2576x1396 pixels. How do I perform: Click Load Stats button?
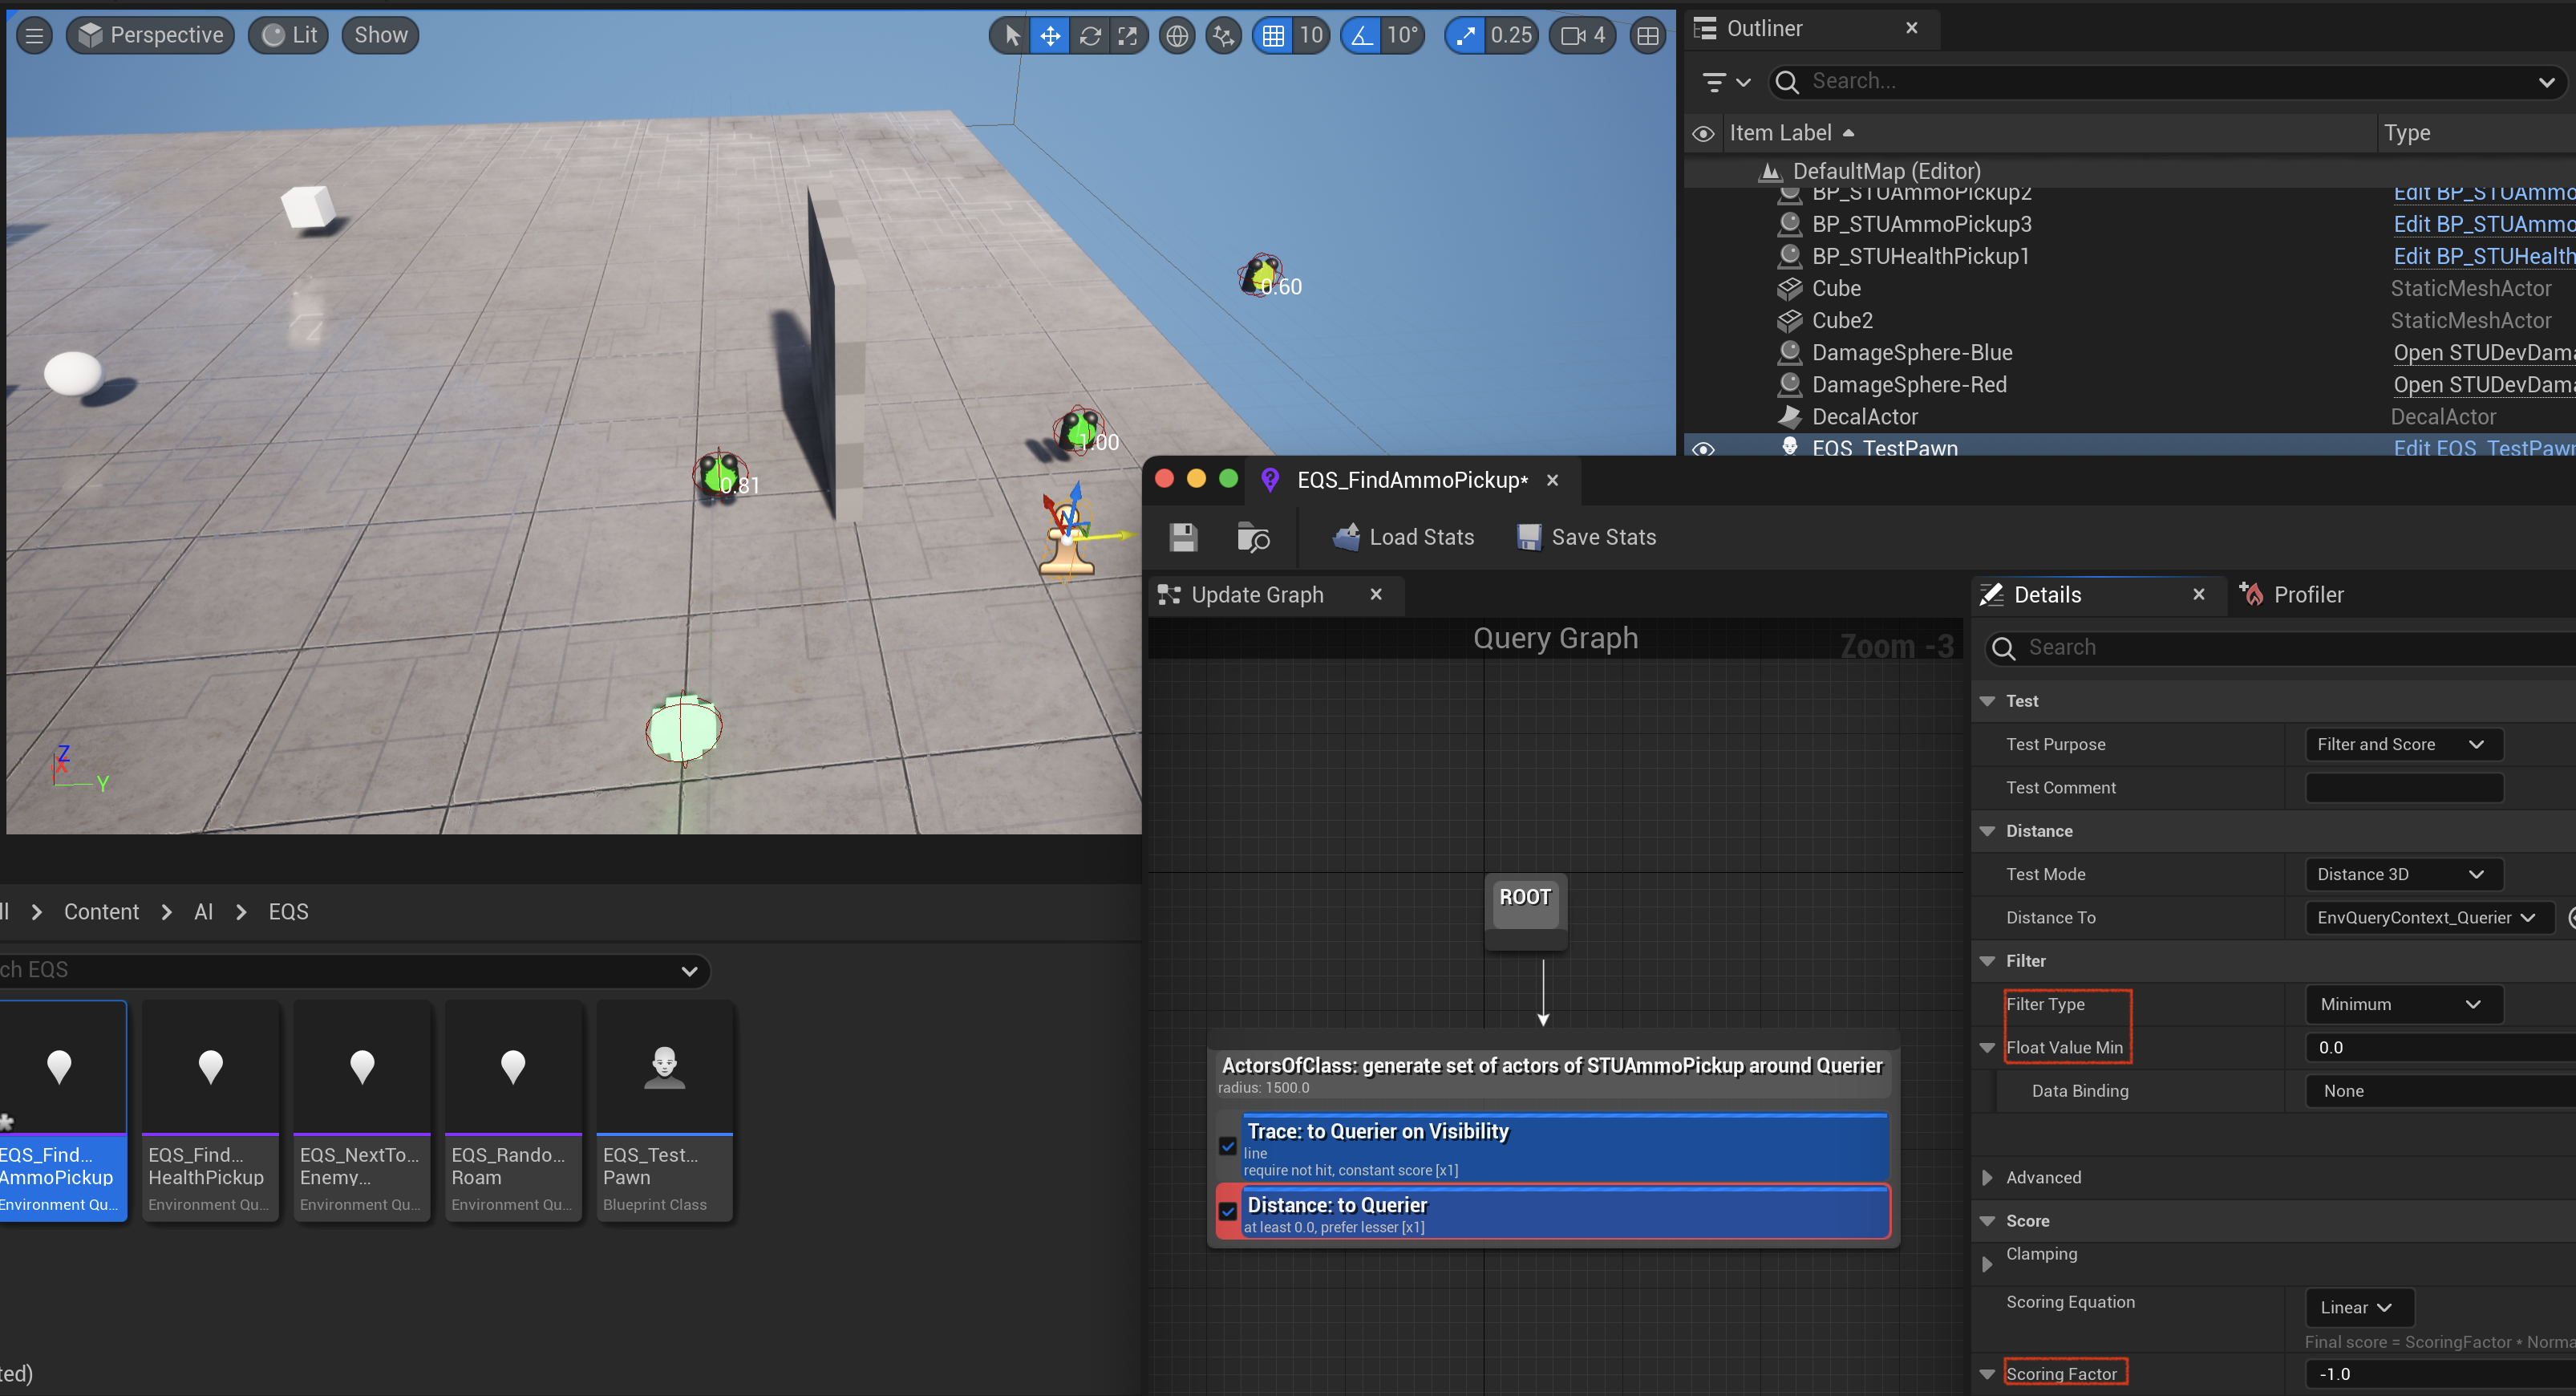coord(1403,538)
